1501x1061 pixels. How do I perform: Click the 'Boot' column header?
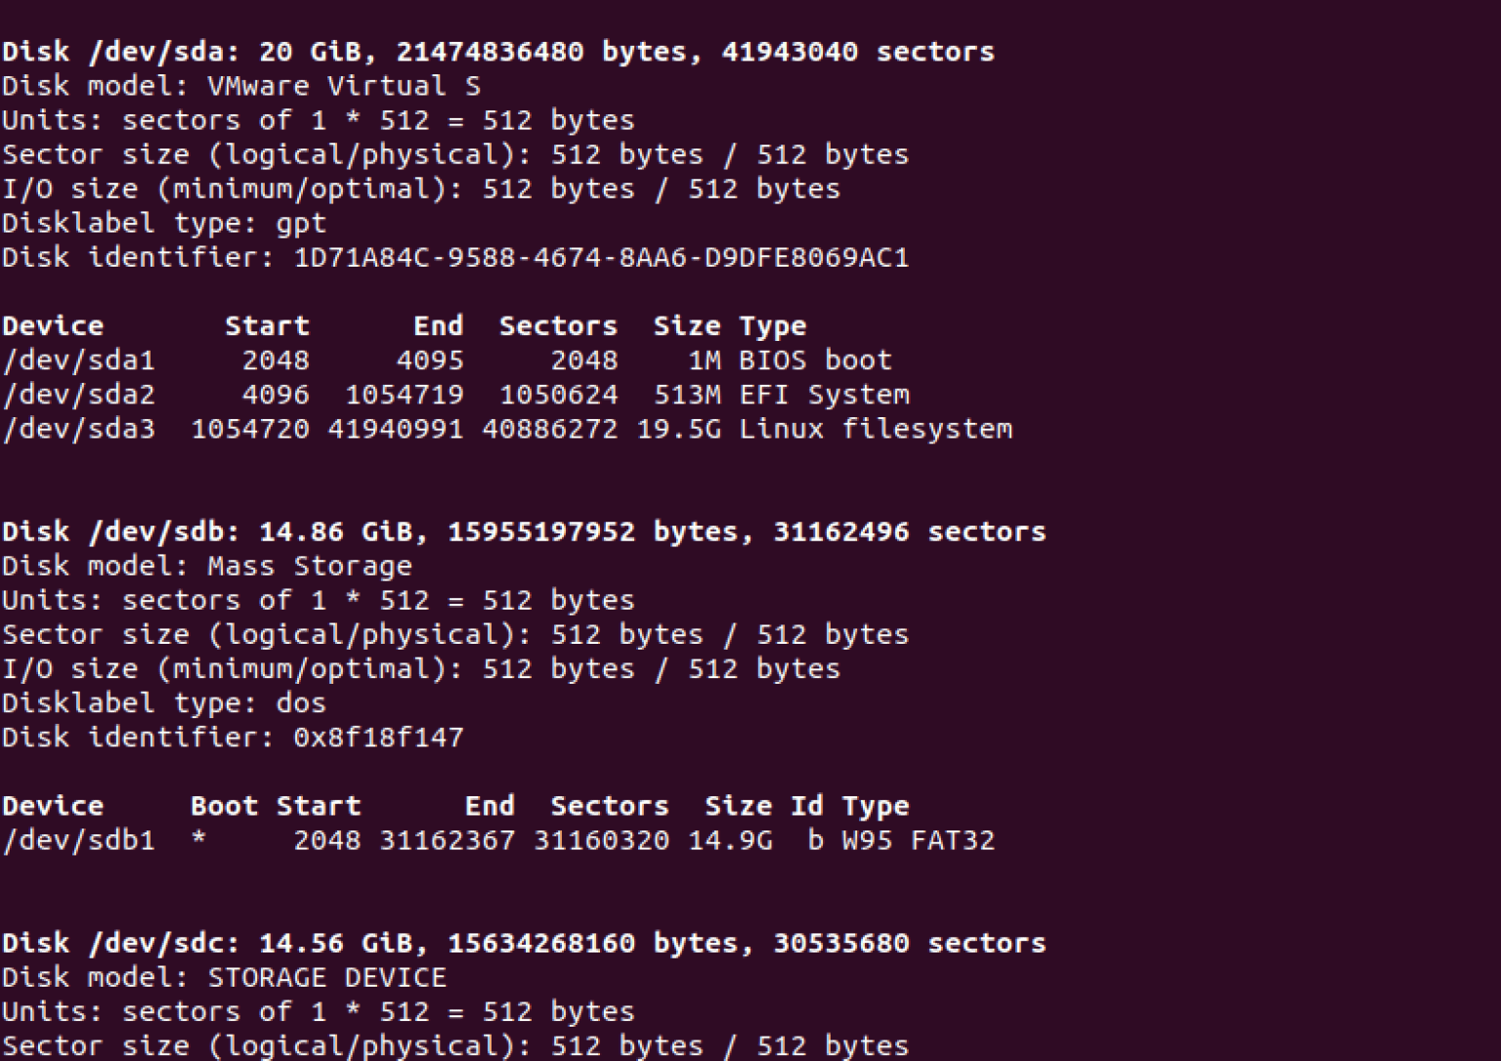click(224, 806)
